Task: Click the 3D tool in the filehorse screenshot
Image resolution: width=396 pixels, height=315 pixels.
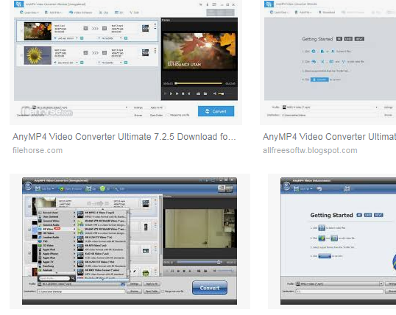Action: coord(119,13)
